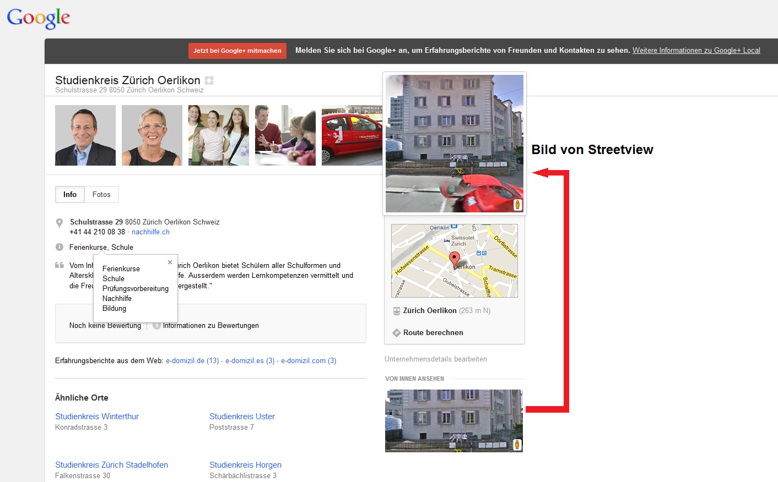Open photo of man in suit

pyautogui.click(x=85, y=135)
